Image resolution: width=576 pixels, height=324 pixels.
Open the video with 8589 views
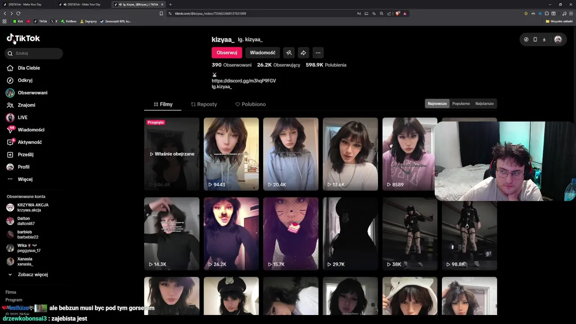409,154
